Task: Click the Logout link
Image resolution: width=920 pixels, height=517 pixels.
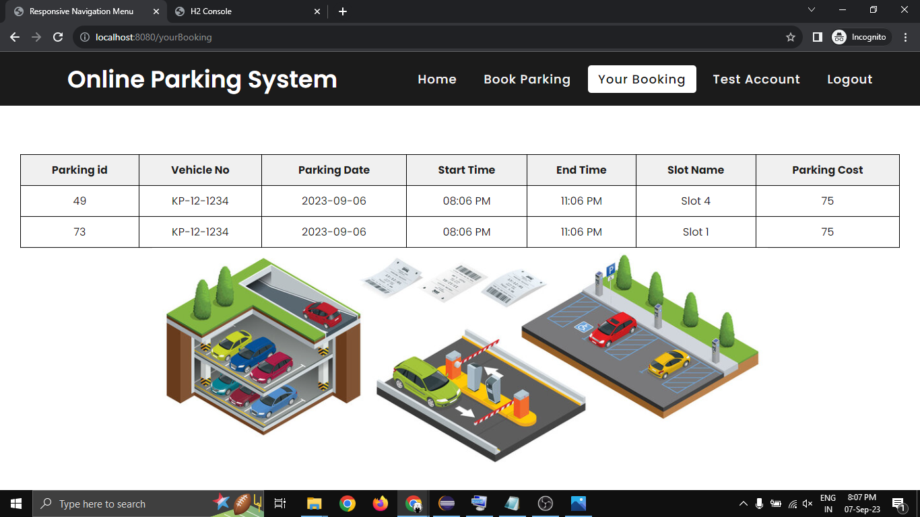Action: coord(849,79)
